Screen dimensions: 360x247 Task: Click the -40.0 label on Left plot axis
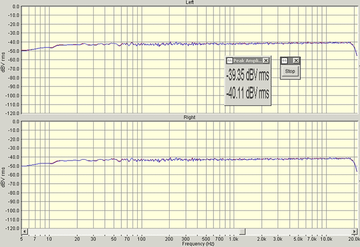click(x=14, y=42)
